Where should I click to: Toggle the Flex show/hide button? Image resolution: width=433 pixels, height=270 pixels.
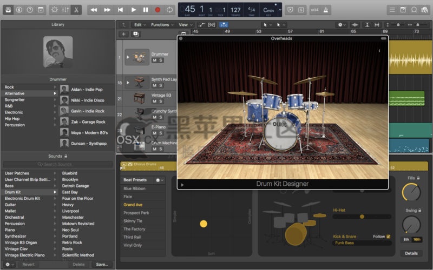[212, 25]
